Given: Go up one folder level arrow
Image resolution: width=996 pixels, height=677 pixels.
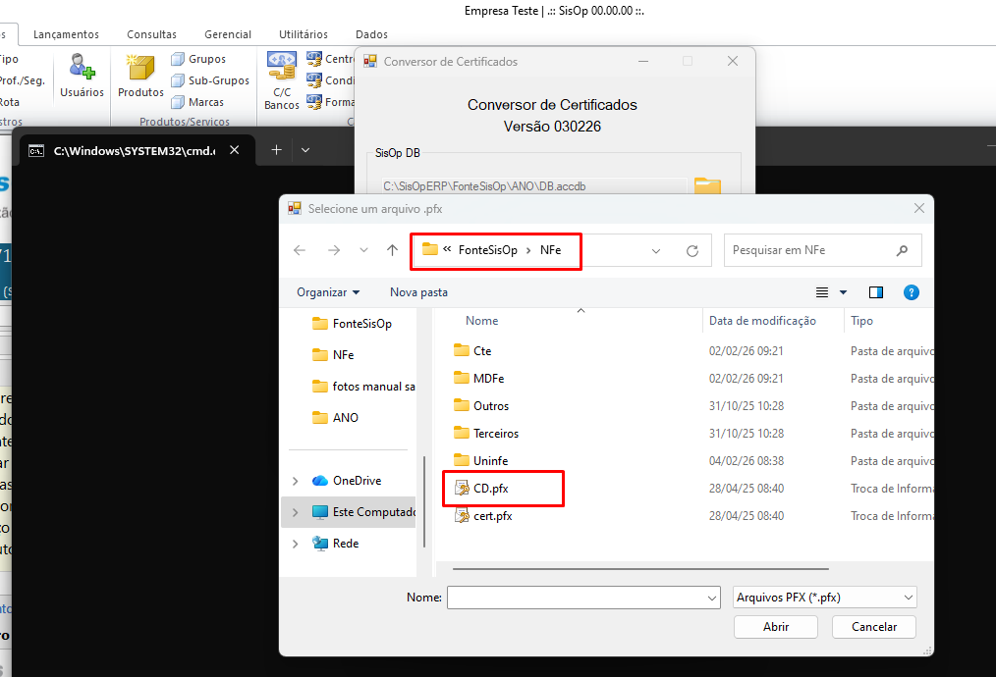Looking at the screenshot, I should tap(393, 251).
